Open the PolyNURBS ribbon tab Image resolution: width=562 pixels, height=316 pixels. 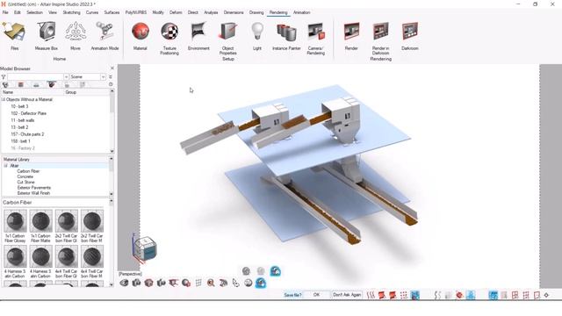(135, 12)
